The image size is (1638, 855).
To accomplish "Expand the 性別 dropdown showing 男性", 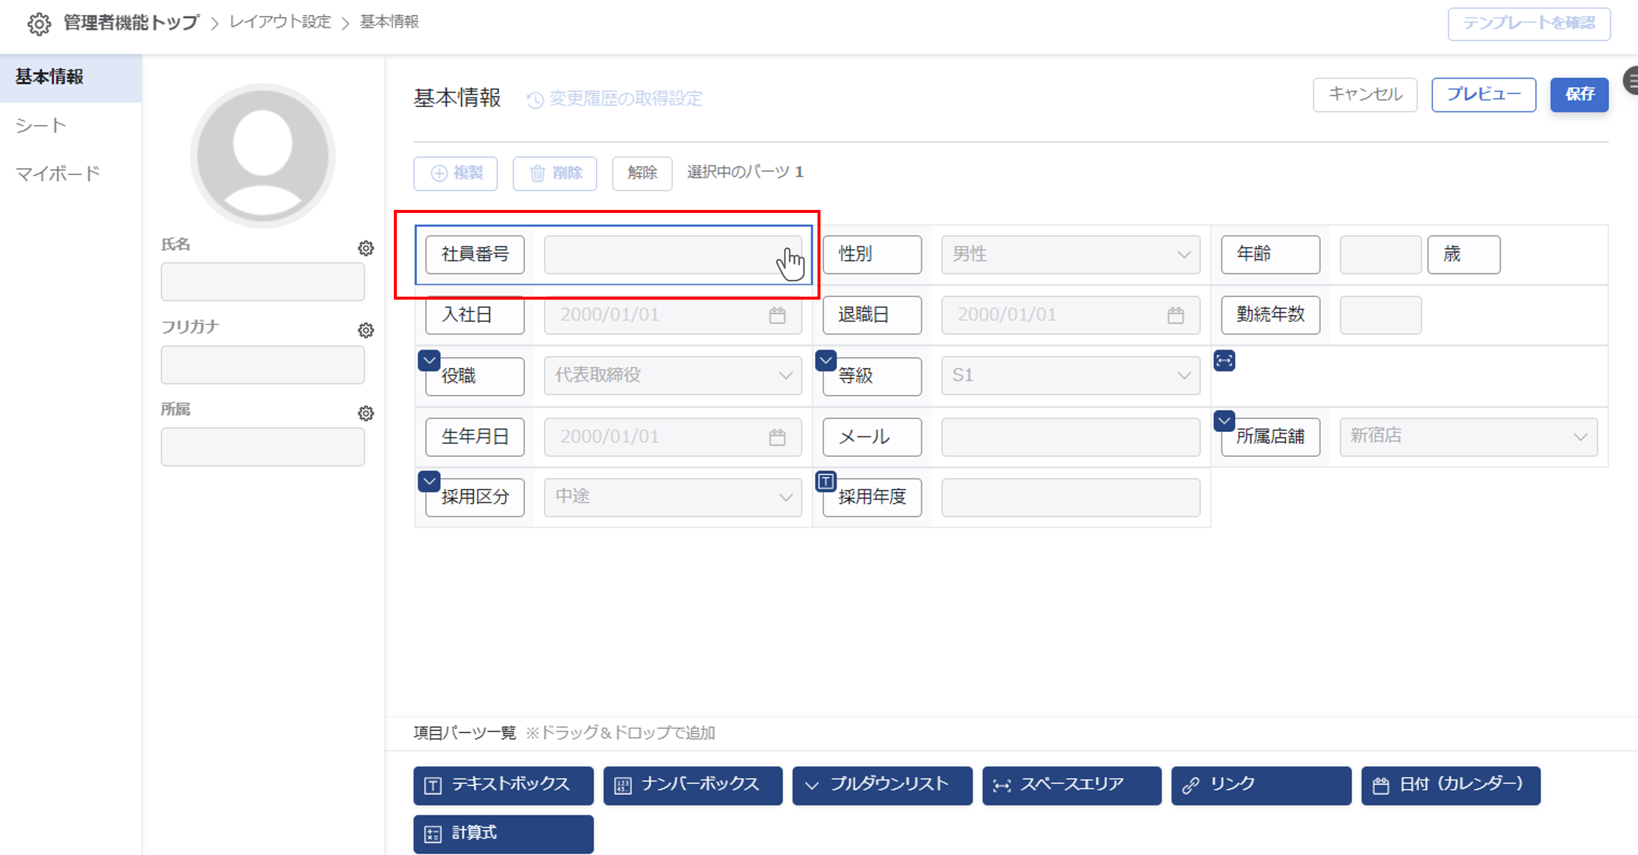I will tap(1071, 254).
